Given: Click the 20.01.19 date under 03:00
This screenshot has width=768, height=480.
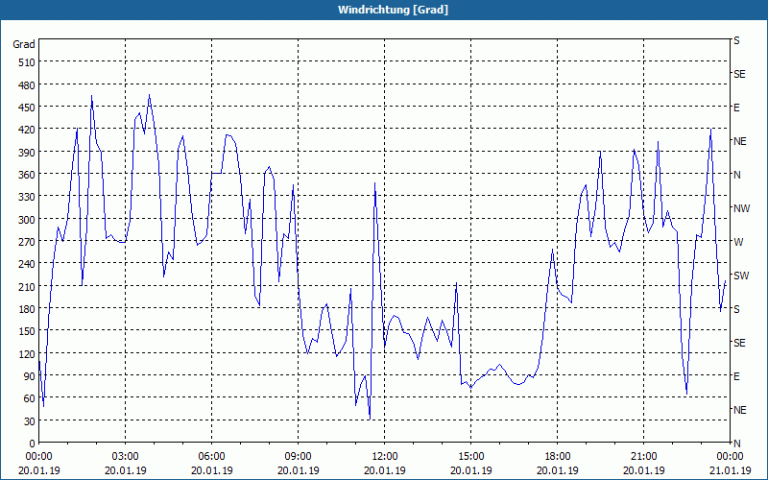Looking at the screenshot, I should pyautogui.click(x=126, y=470).
